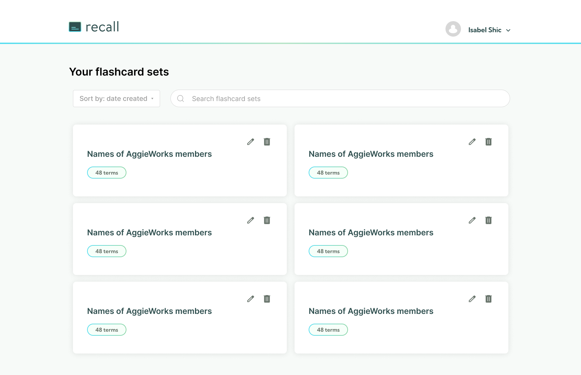Click the 'Isabel Shic' username
The image size is (581, 375).
tap(485, 30)
